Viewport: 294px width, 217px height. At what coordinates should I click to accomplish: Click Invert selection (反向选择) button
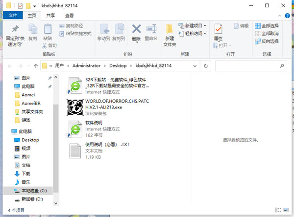pyautogui.click(x=266, y=41)
